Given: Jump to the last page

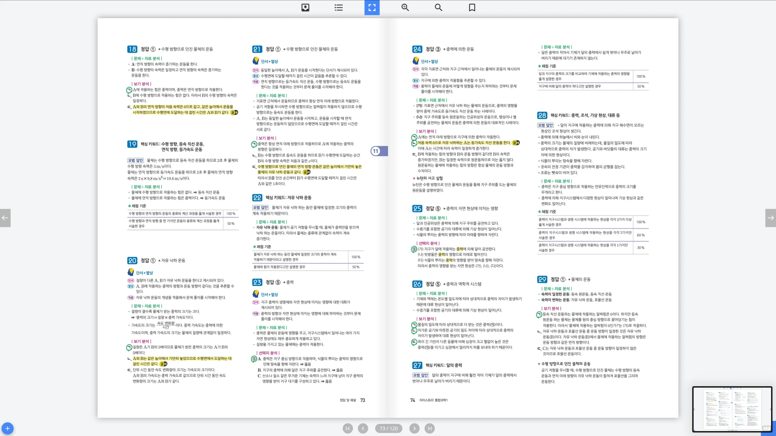Looking at the screenshot, I should click(429, 428).
